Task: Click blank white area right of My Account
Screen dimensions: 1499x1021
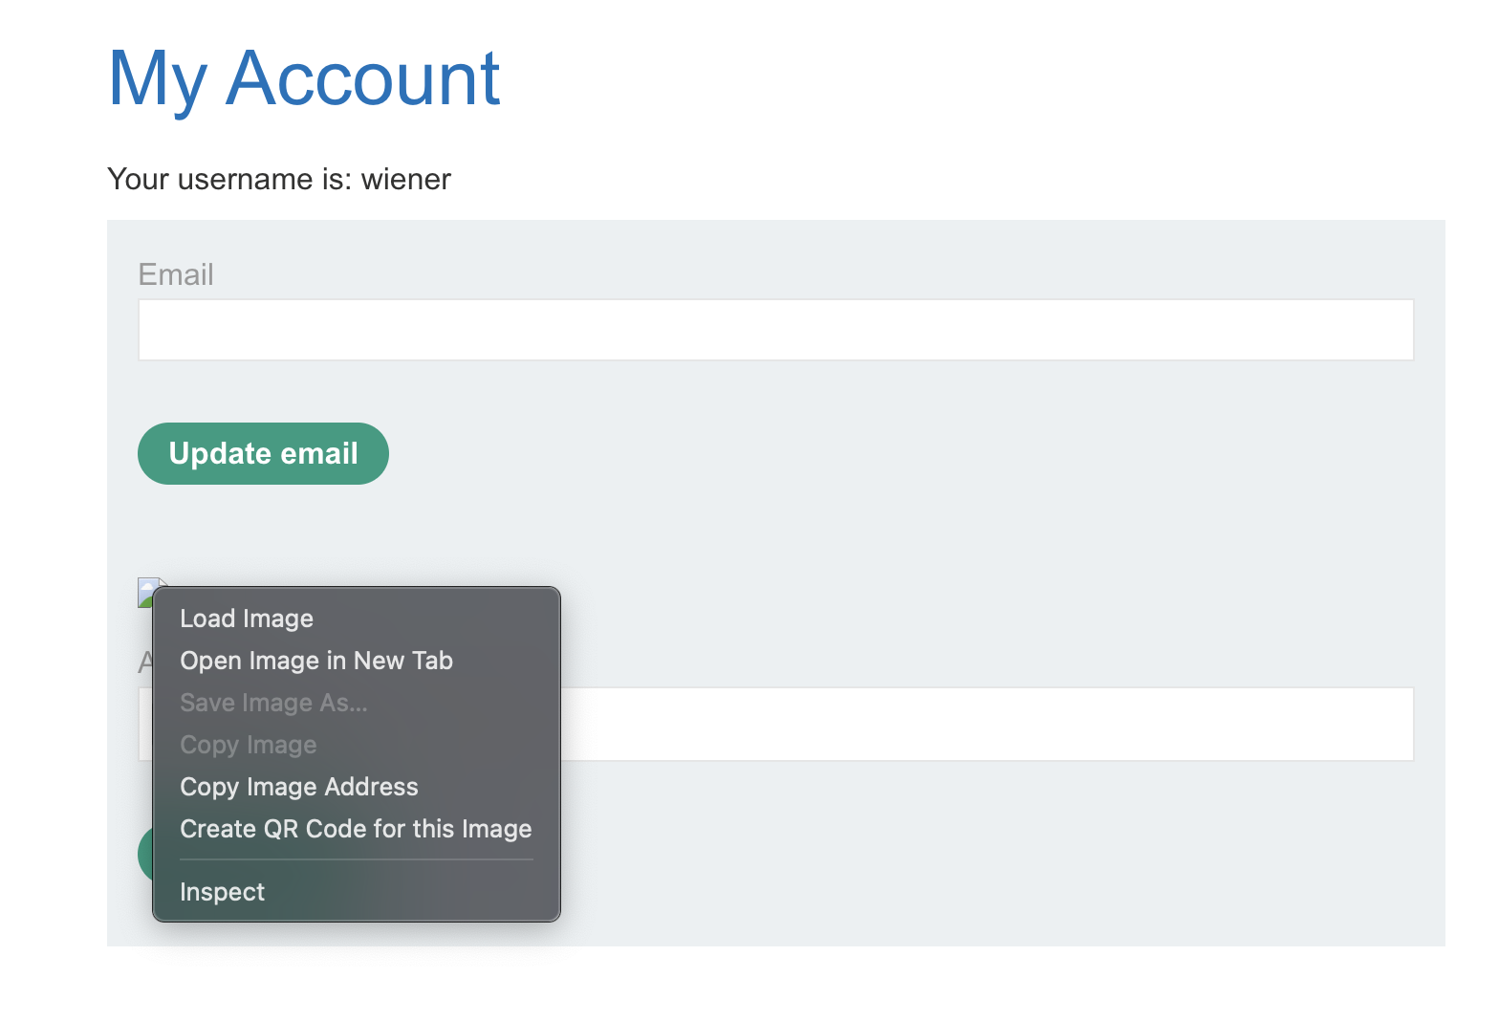Action: pyautogui.click(x=956, y=78)
